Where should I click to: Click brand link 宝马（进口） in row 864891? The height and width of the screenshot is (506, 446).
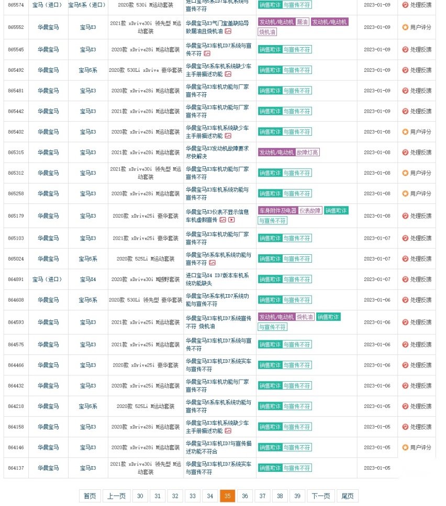(47, 279)
